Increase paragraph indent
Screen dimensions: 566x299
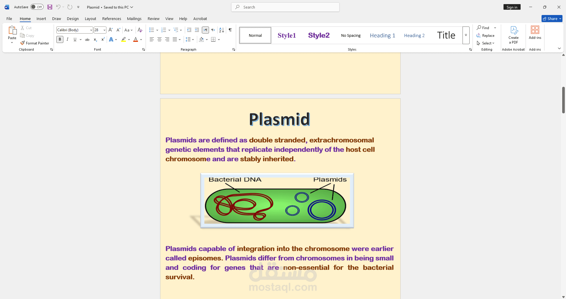tap(197, 30)
